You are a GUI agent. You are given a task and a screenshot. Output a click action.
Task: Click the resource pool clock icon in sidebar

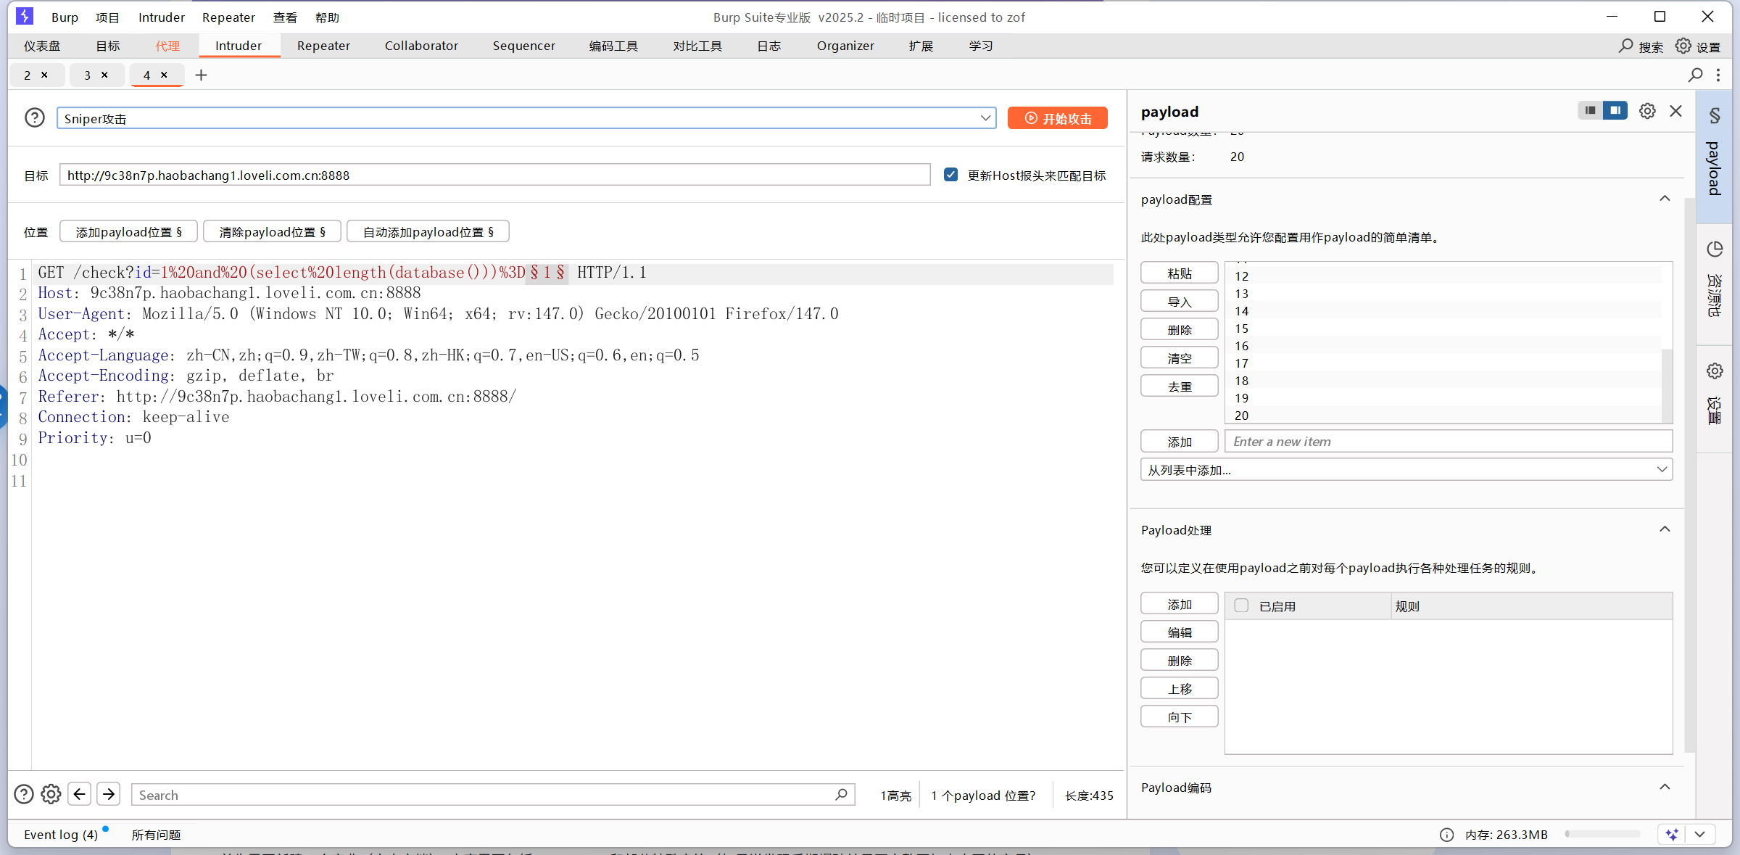tap(1715, 249)
